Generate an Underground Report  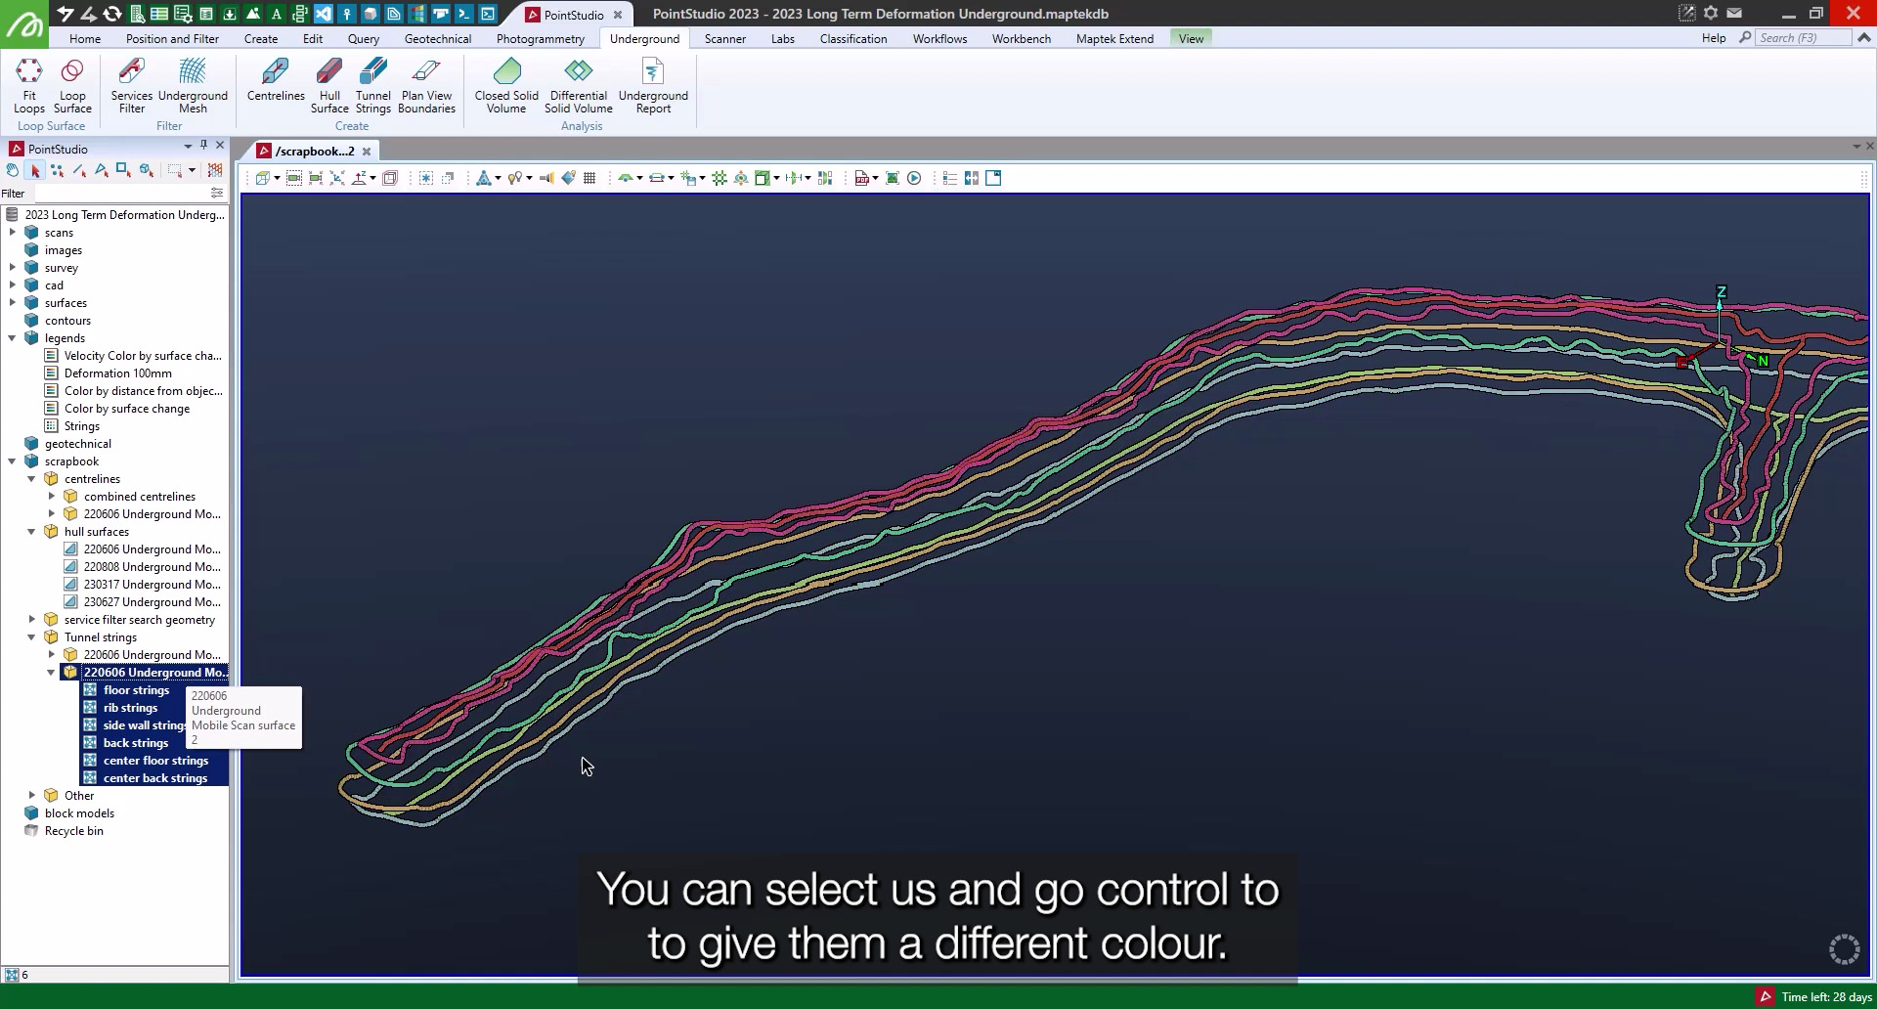652,85
